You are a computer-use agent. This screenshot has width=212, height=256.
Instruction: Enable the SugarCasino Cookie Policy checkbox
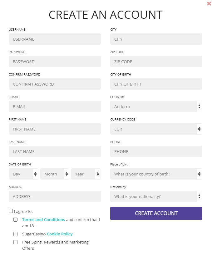coord(15,234)
